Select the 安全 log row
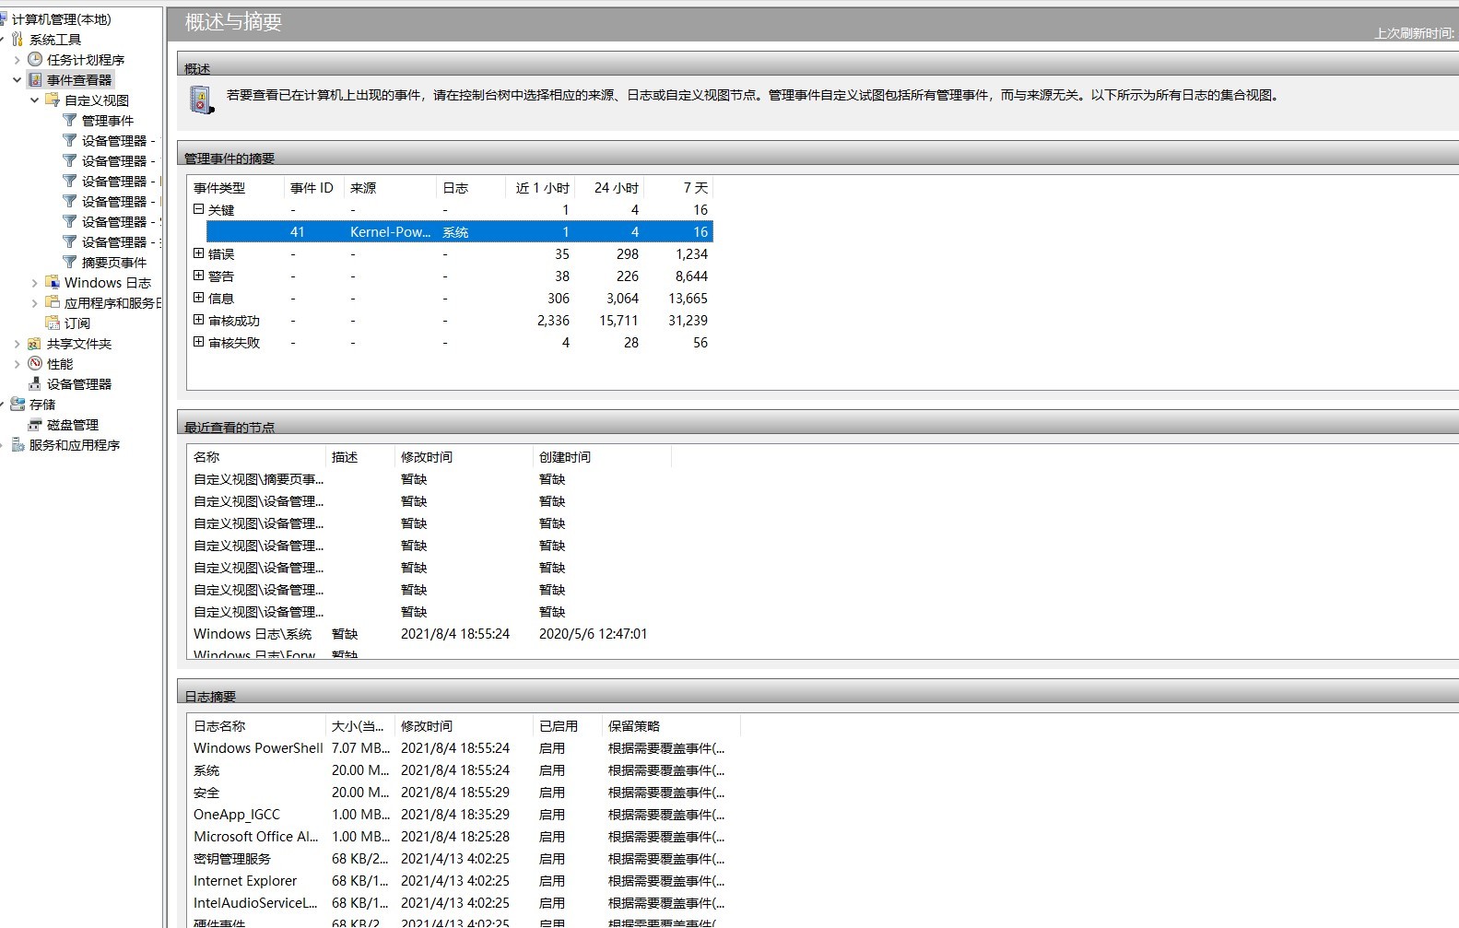Image resolution: width=1459 pixels, height=928 pixels. point(464,793)
